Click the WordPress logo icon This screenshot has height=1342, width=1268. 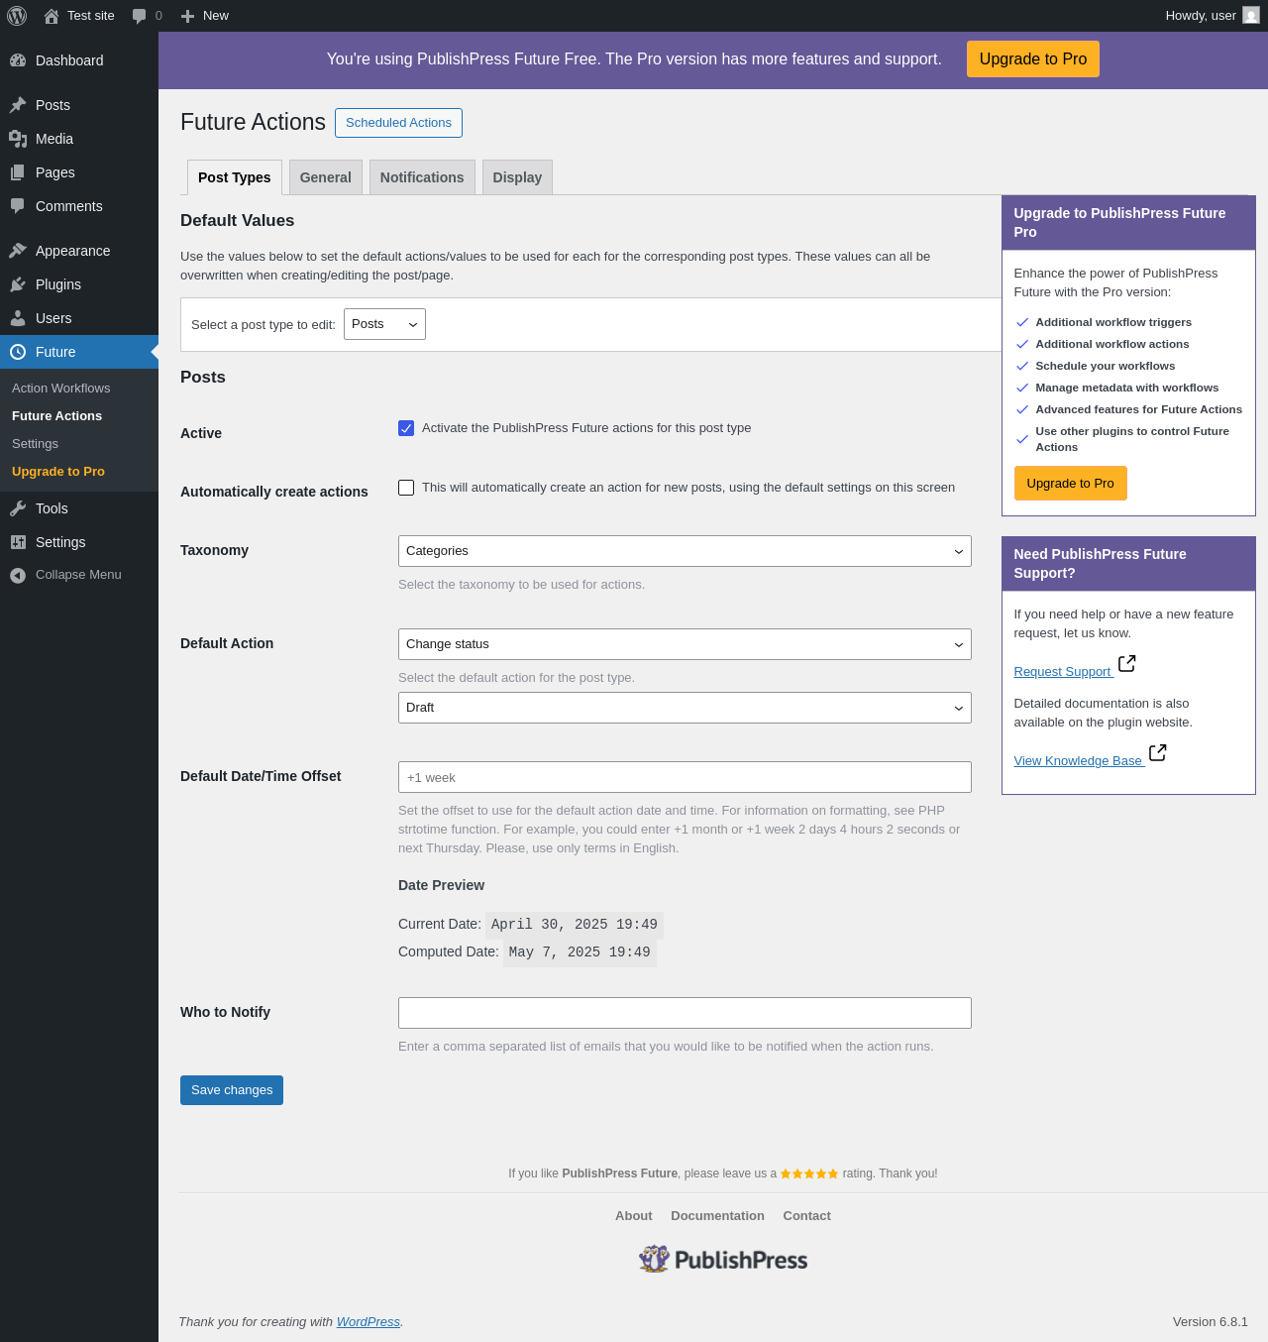pos(17,16)
